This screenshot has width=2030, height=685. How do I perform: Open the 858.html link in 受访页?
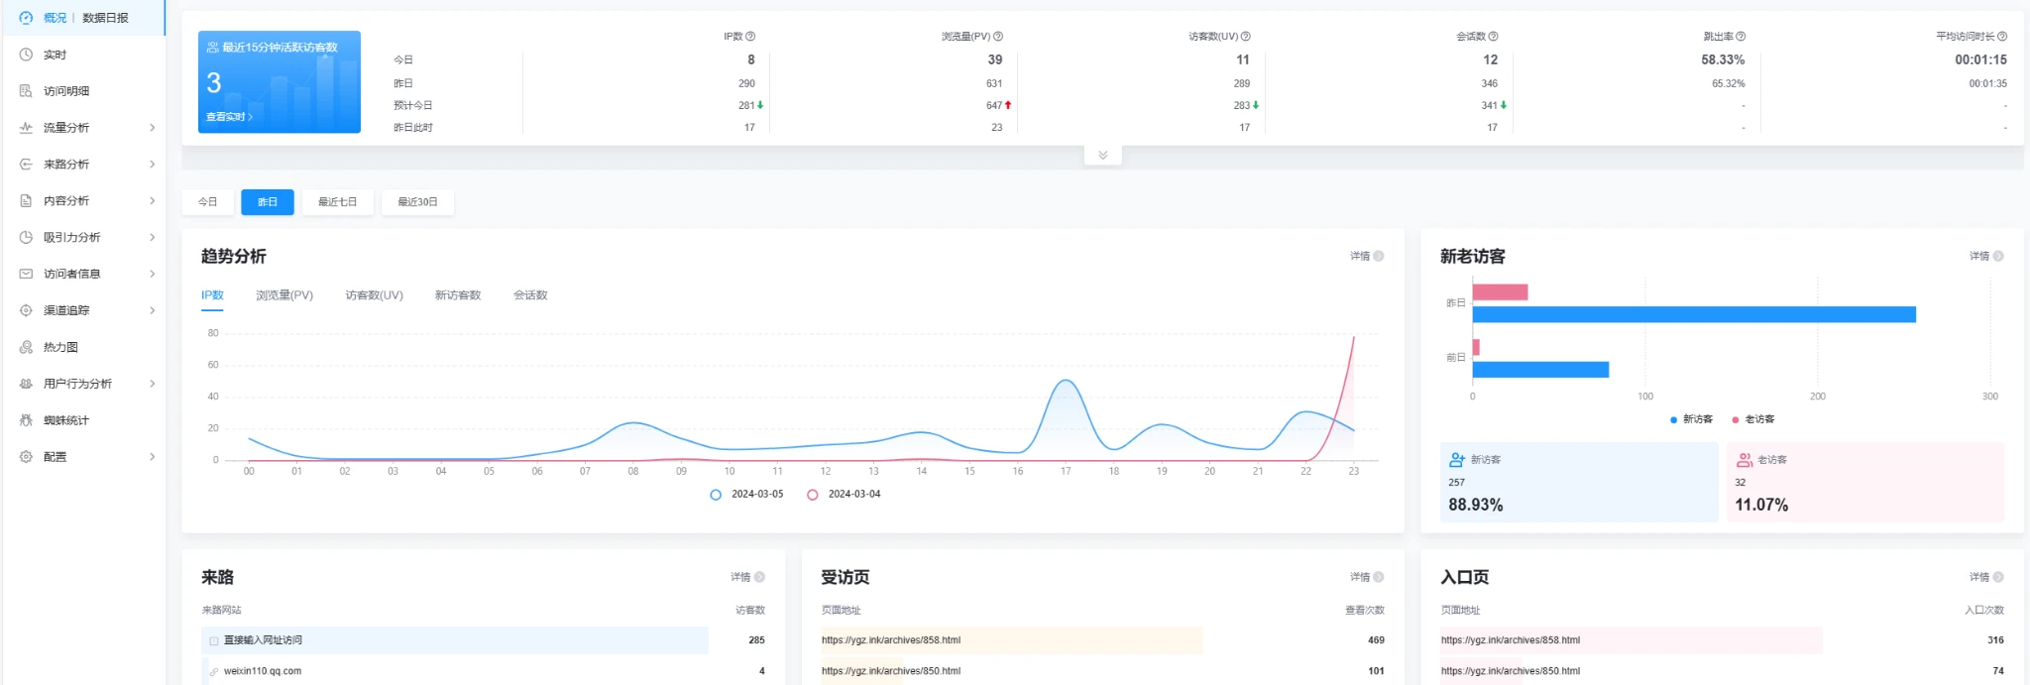pos(890,640)
